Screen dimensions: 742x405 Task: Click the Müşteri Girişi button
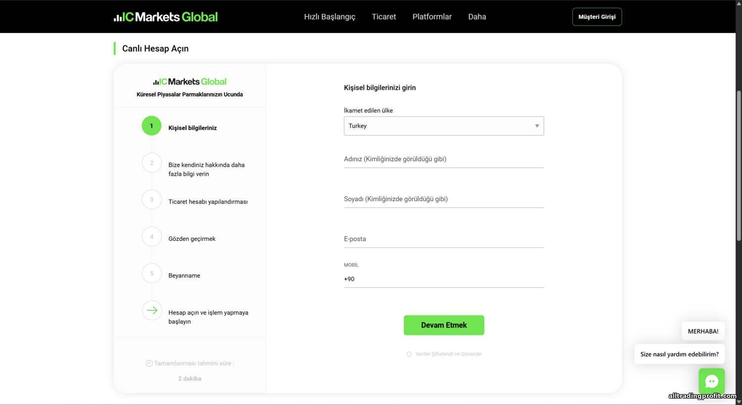(597, 17)
